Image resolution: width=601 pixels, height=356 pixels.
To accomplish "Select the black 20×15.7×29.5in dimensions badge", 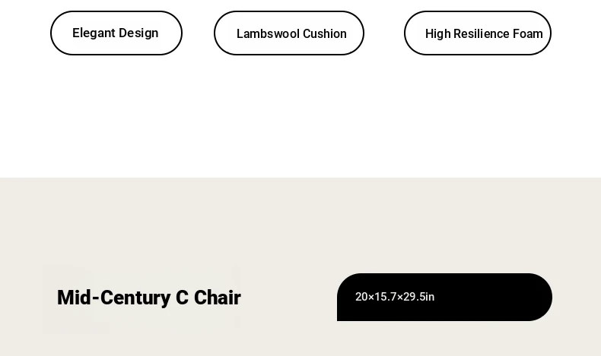I will (444, 297).
